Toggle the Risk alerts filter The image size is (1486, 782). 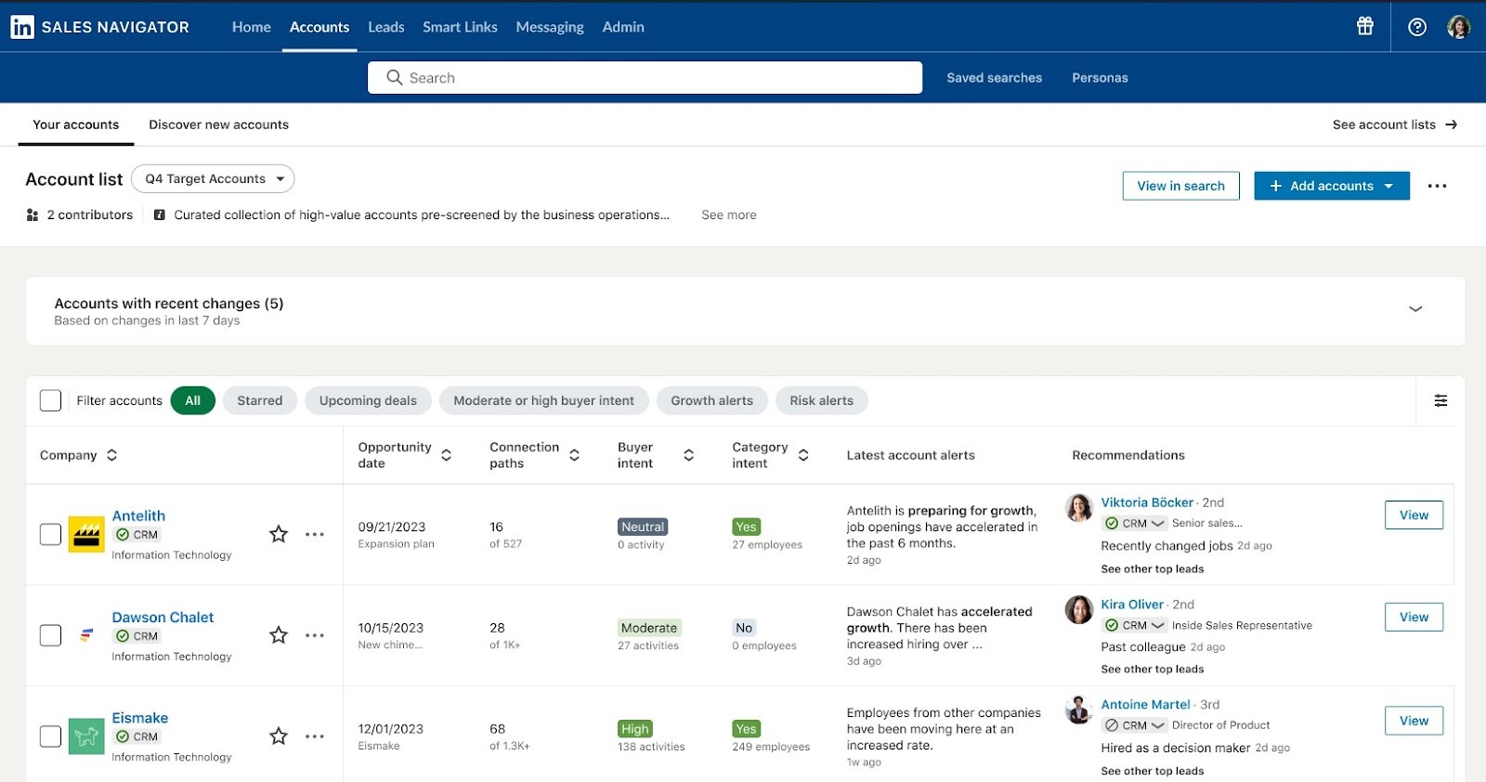coord(822,400)
